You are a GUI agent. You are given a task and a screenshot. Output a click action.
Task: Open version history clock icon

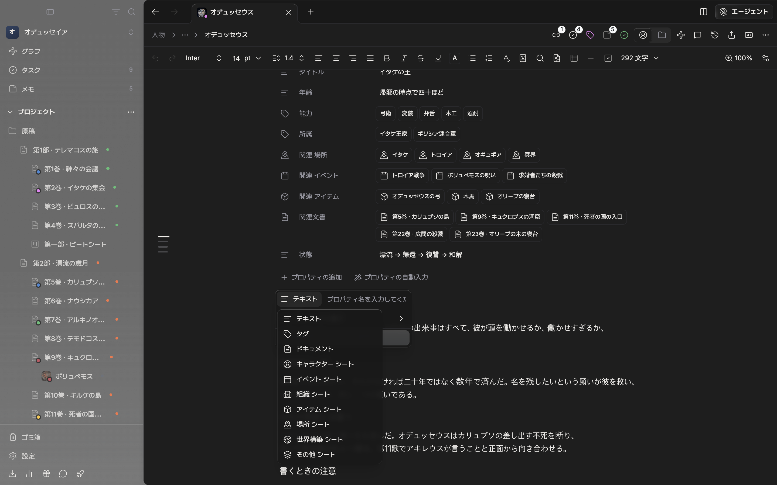[715, 35]
